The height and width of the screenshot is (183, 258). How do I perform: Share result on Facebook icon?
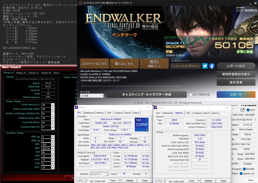(x=212, y=66)
